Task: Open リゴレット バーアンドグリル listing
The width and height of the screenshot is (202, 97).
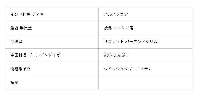Action: [131, 42]
